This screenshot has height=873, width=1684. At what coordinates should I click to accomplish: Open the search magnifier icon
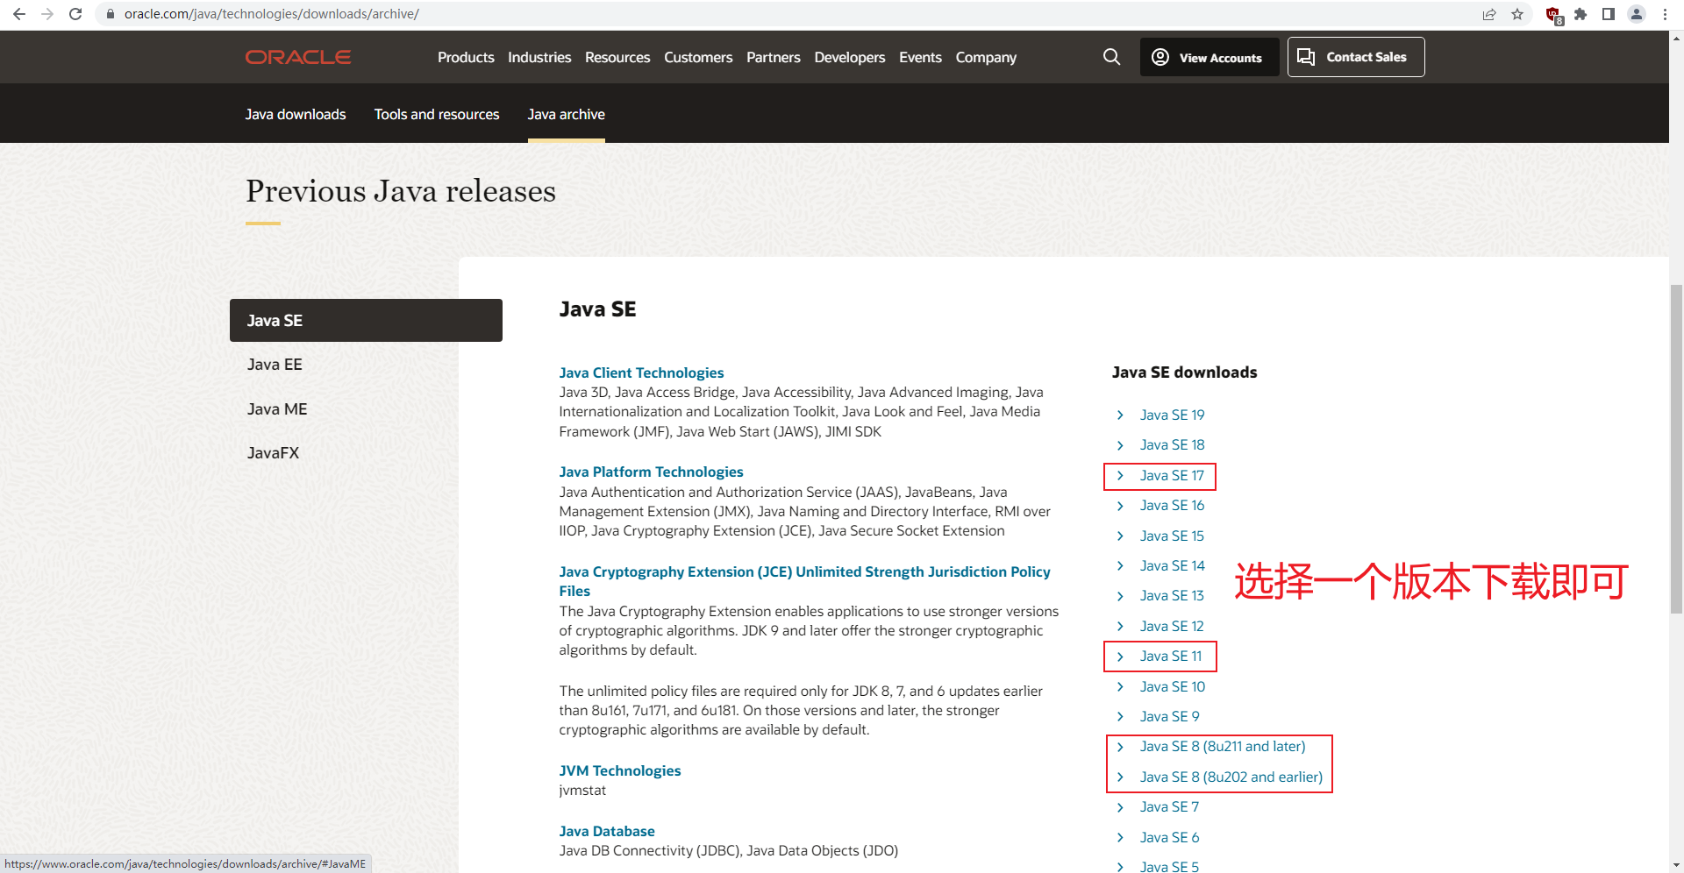pyautogui.click(x=1111, y=57)
